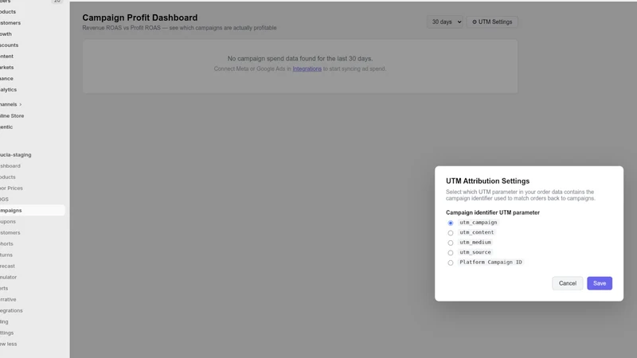Open Coupons sidebar item
The width and height of the screenshot is (637, 358).
[x=8, y=222]
